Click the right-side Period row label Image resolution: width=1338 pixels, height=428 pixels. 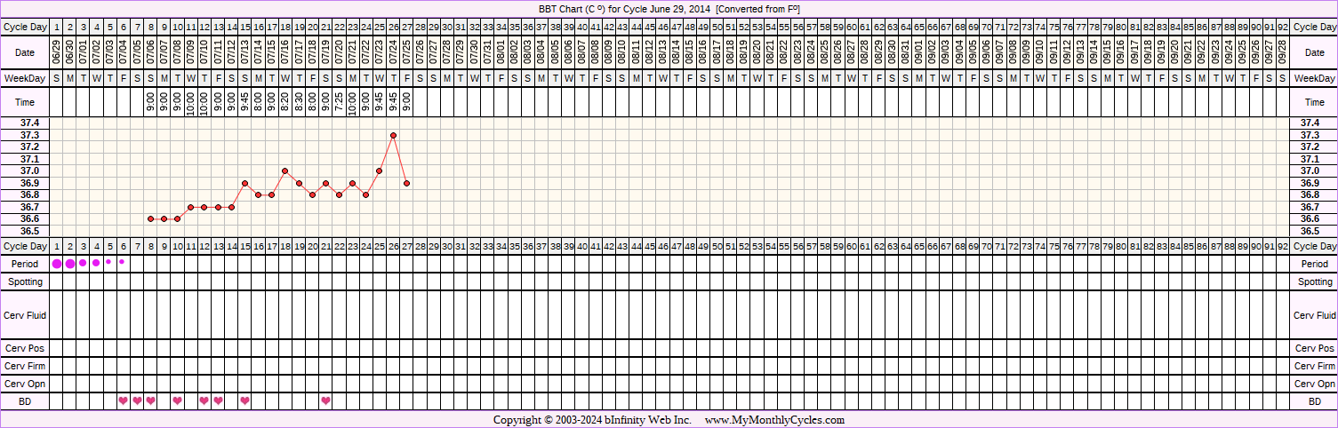(x=1314, y=264)
